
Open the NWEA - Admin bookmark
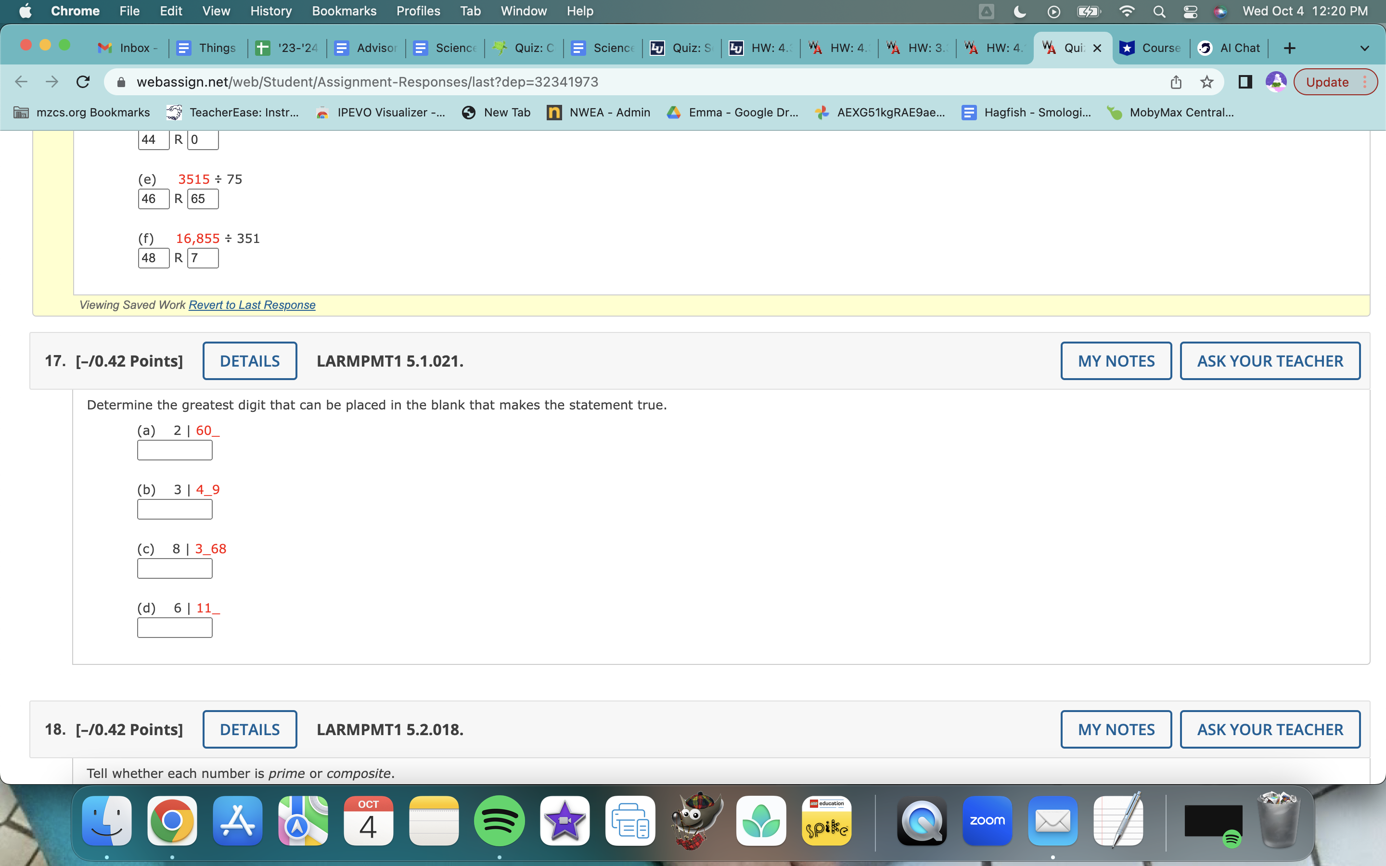[598, 112]
